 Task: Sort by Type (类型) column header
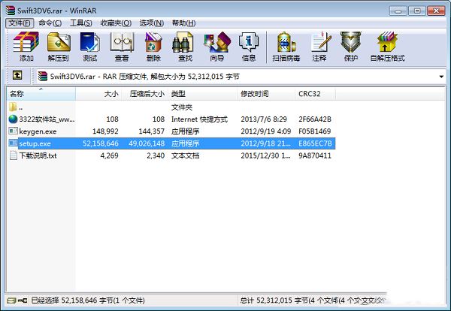203,94
